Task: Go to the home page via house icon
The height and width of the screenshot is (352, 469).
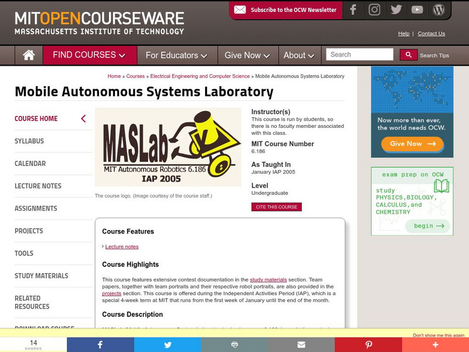Action: coord(29,55)
